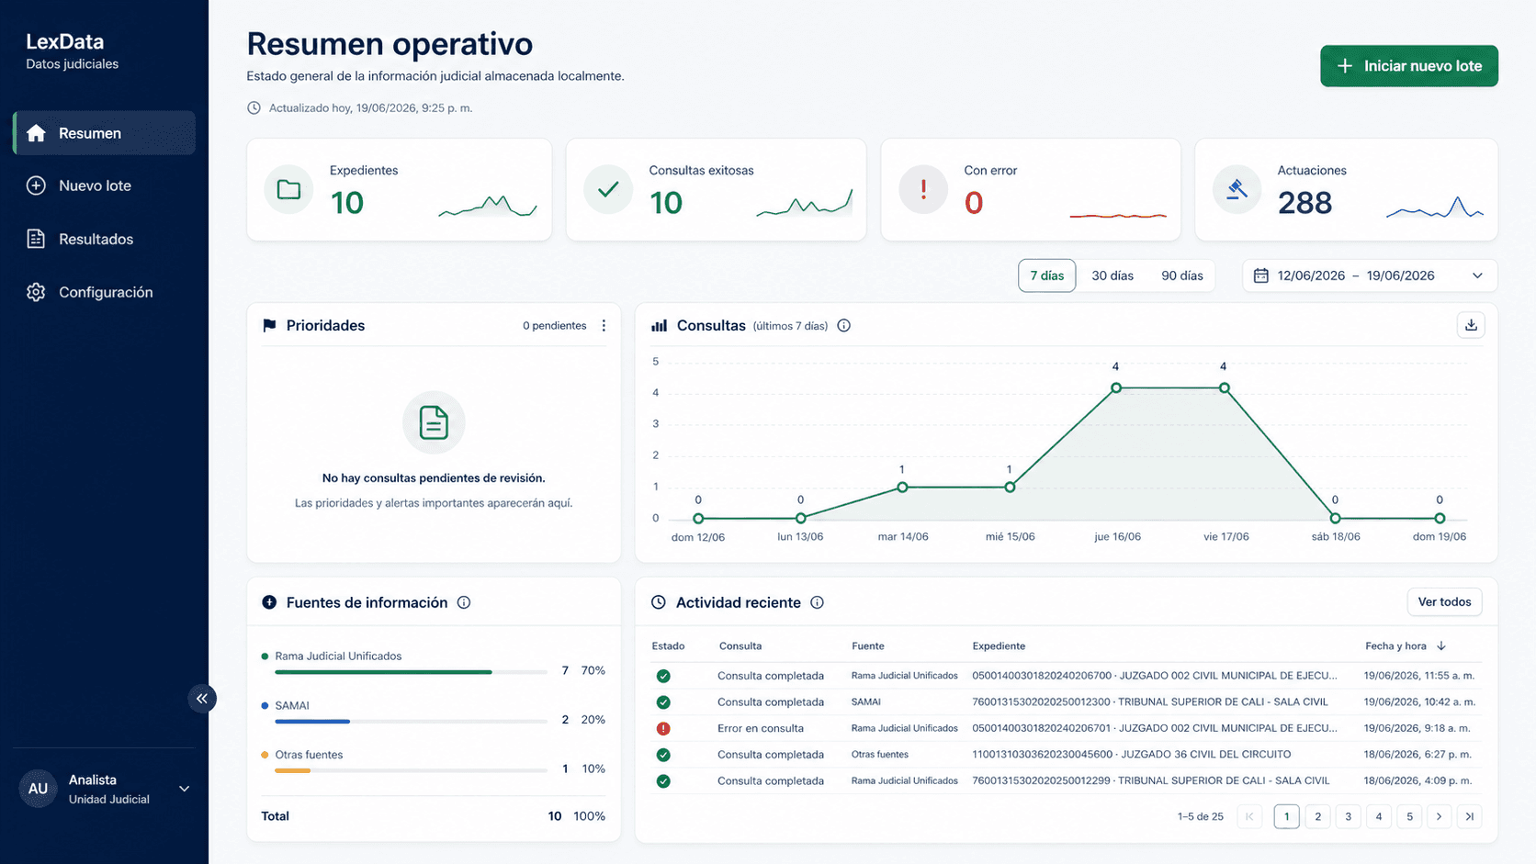
Task: Switch to the 30 días range
Action: pyautogui.click(x=1112, y=275)
